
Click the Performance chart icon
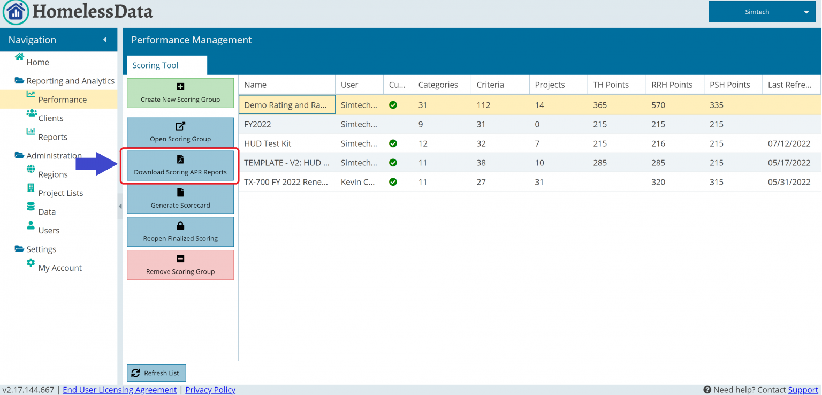(x=31, y=95)
